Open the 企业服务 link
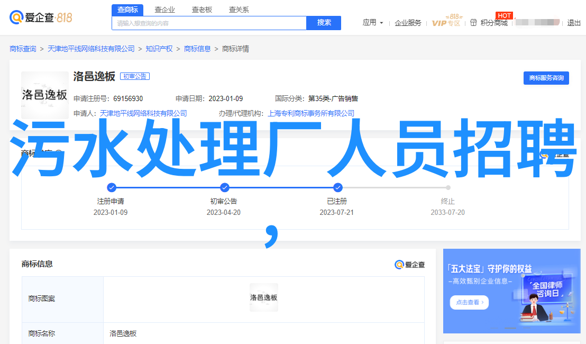 pos(408,23)
